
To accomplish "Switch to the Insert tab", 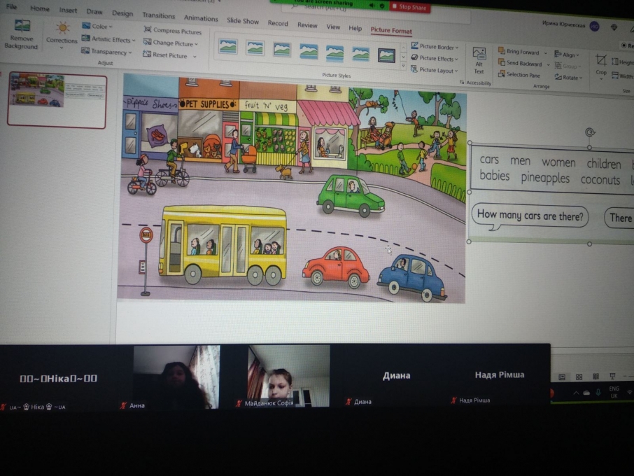I will coord(68,10).
